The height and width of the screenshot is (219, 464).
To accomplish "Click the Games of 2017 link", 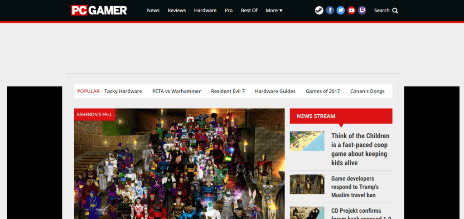I will tap(323, 91).
